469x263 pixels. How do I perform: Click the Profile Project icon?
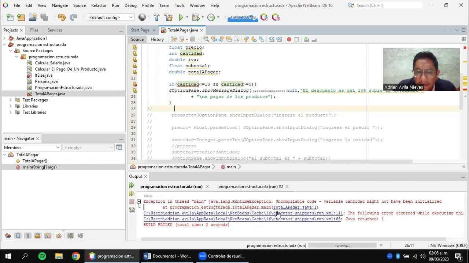[211, 17]
